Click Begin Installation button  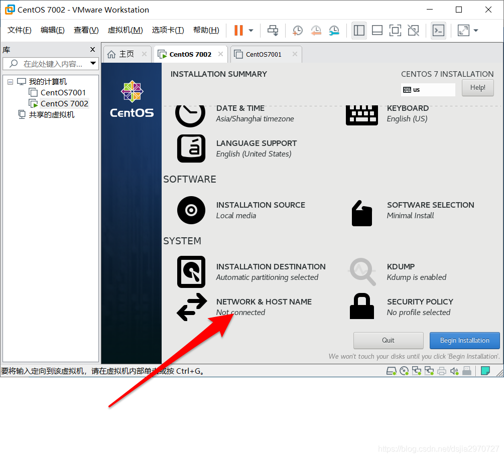[465, 341]
